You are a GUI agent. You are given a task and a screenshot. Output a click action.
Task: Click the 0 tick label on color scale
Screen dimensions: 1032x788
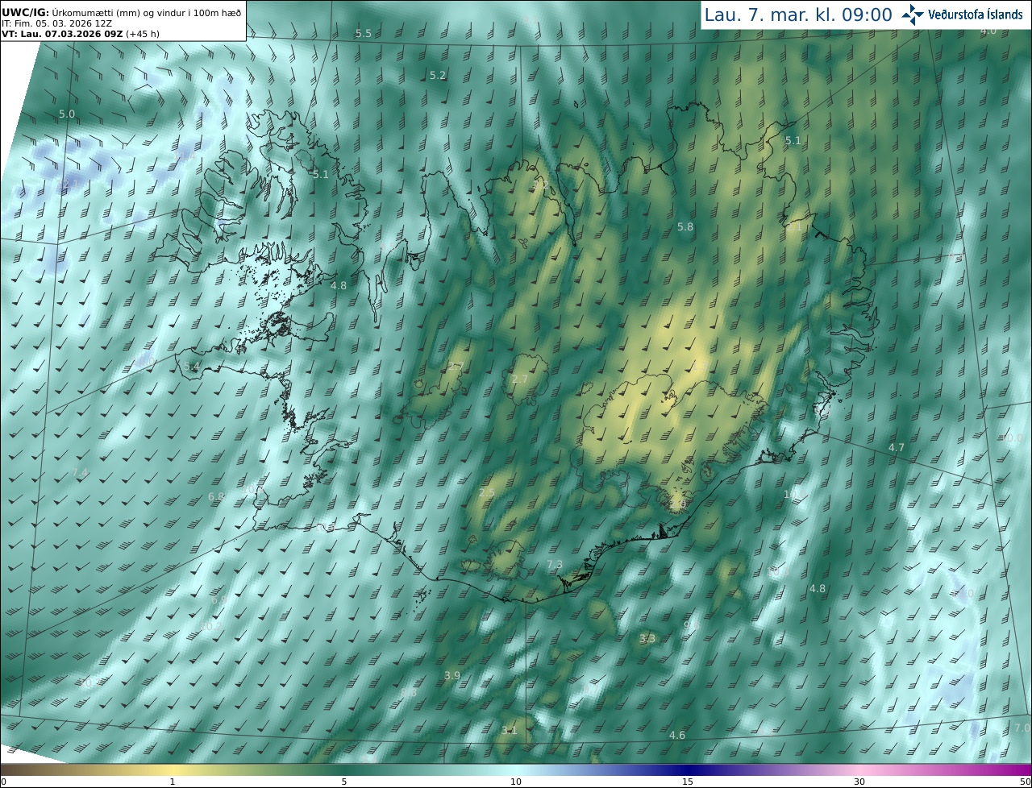3,782
